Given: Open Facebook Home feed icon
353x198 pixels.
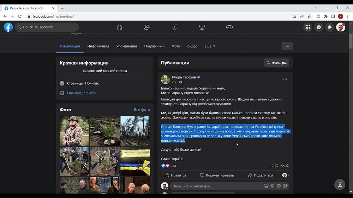Looking at the screenshot, I should click(x=120, y=27).
